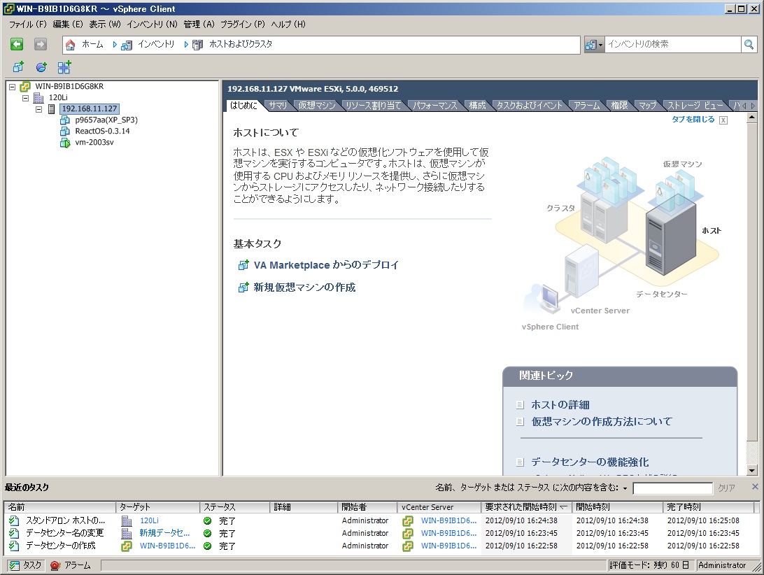
Task: Click the Alarms bell icon in the status bar
Action: (55, 565)
